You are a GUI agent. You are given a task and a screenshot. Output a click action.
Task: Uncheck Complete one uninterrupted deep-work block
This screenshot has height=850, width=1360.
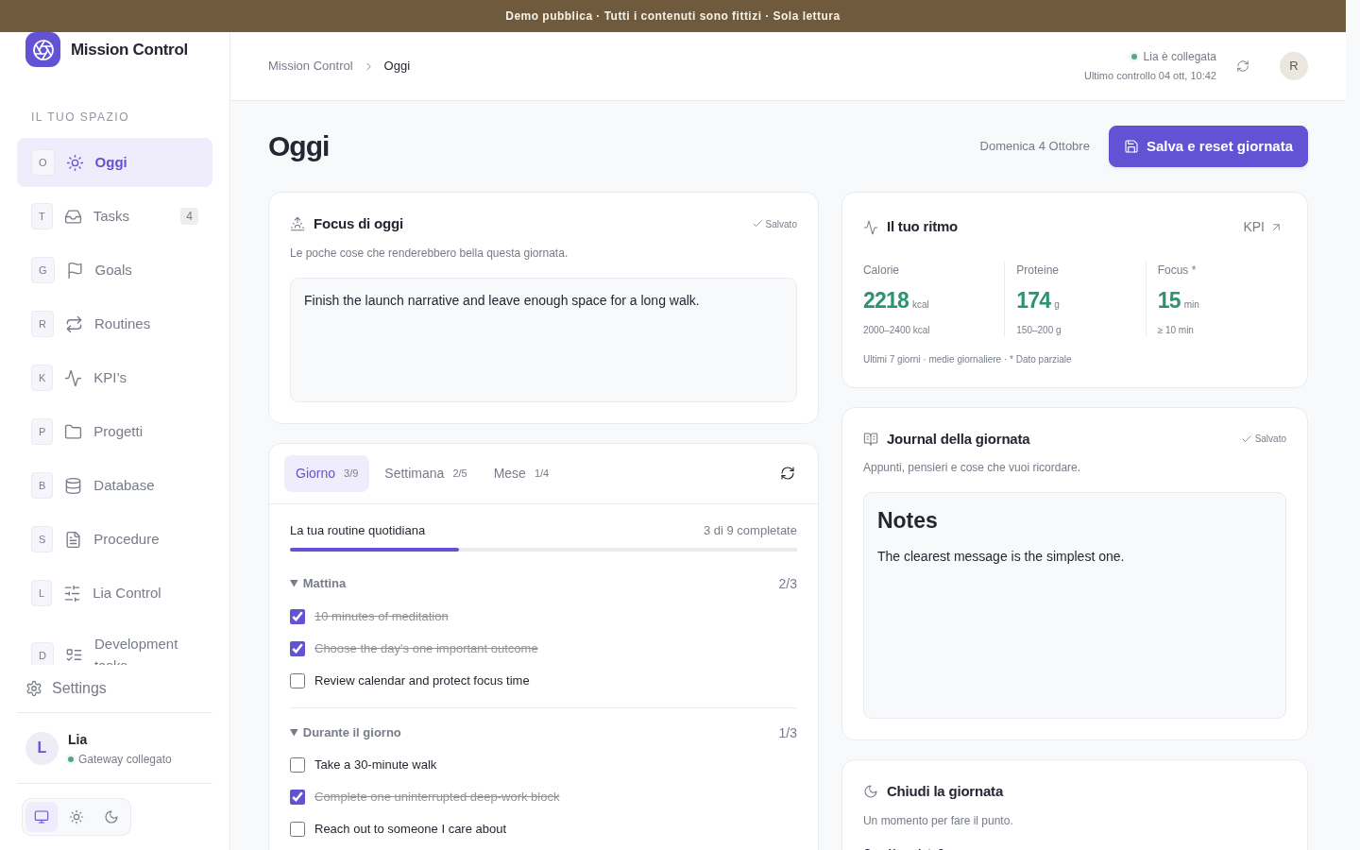coord(297,797)
